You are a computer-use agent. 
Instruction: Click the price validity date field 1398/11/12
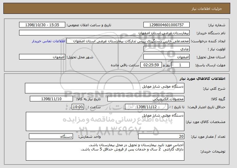click(147, 107)
